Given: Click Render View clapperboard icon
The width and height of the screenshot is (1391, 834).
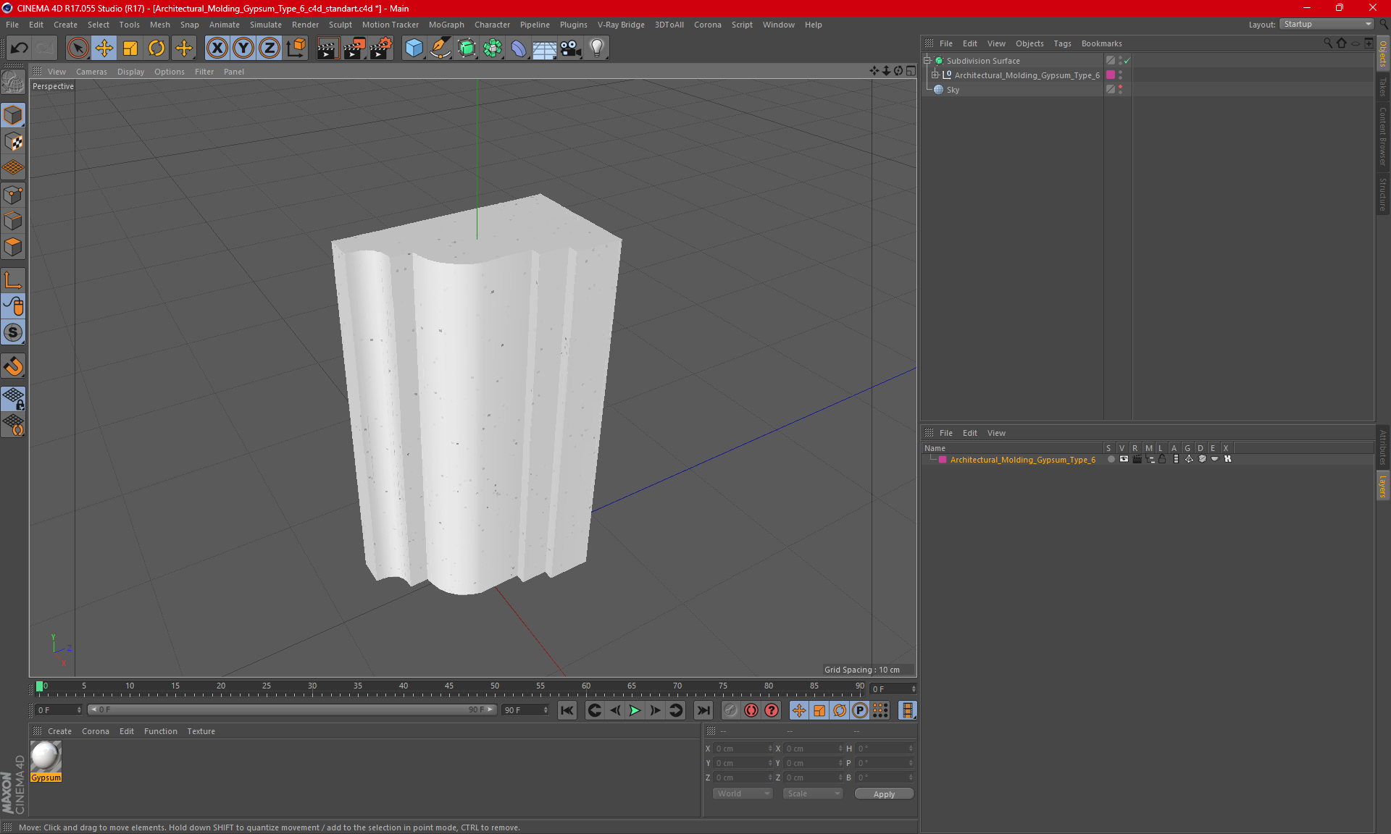Looking at the screenshot, I should click(x=327, y=49).
